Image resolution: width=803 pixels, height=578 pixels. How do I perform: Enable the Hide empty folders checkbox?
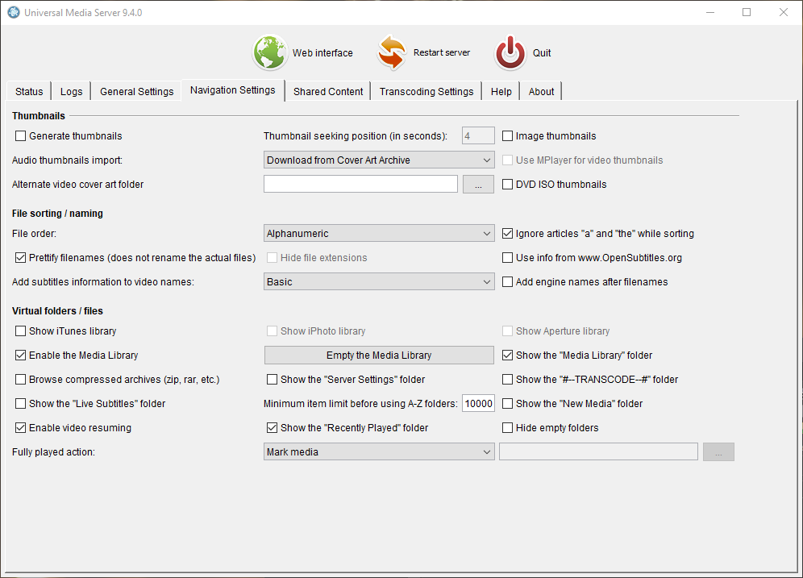pyautogui.click(x=507, y=427)
